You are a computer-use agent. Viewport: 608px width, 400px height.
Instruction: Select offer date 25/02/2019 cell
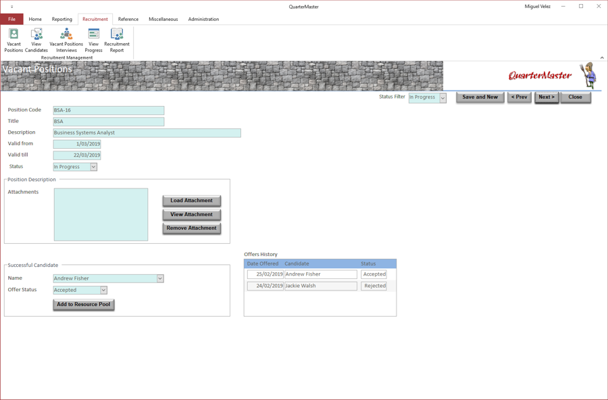tap(265, 274)
